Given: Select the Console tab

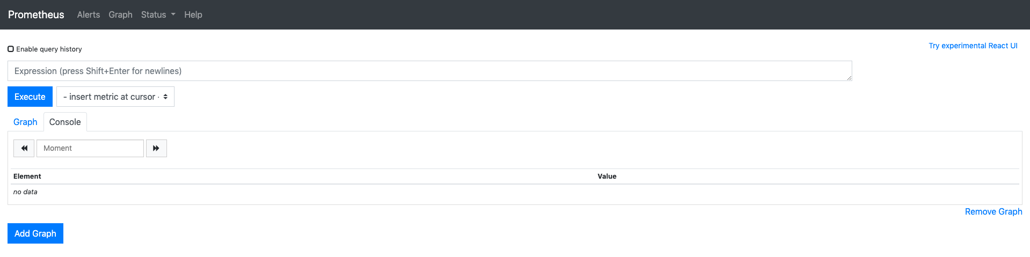Looking at the screenshot, I should (65, 122).
